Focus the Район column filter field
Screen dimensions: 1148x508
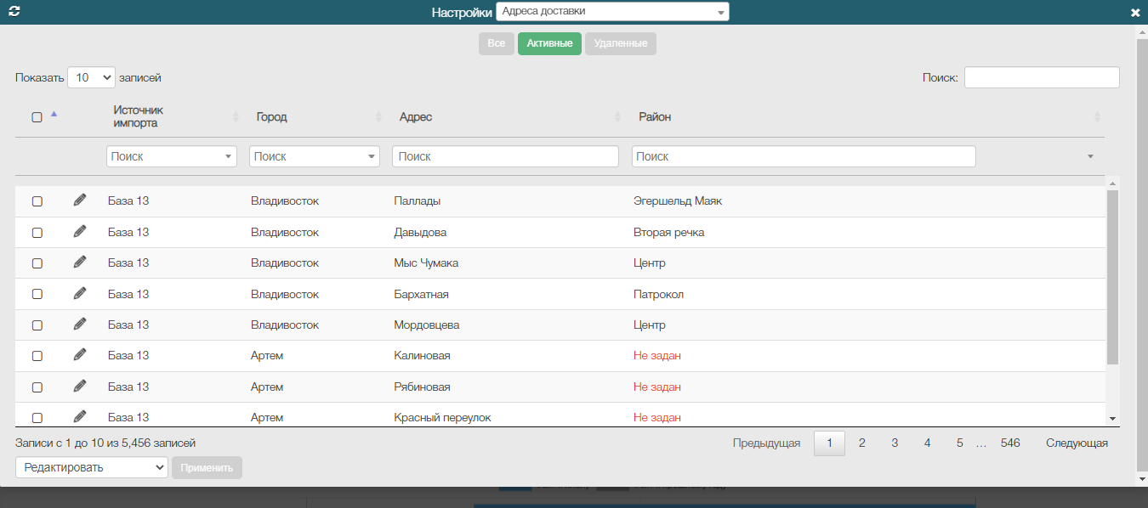tap(804, 156)
